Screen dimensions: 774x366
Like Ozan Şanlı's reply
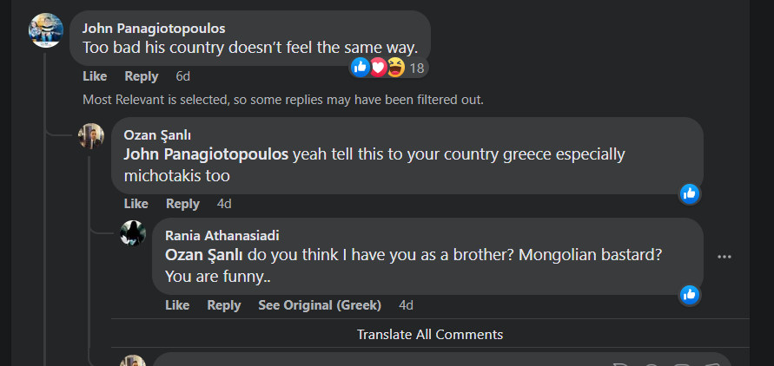click(136, 204)
